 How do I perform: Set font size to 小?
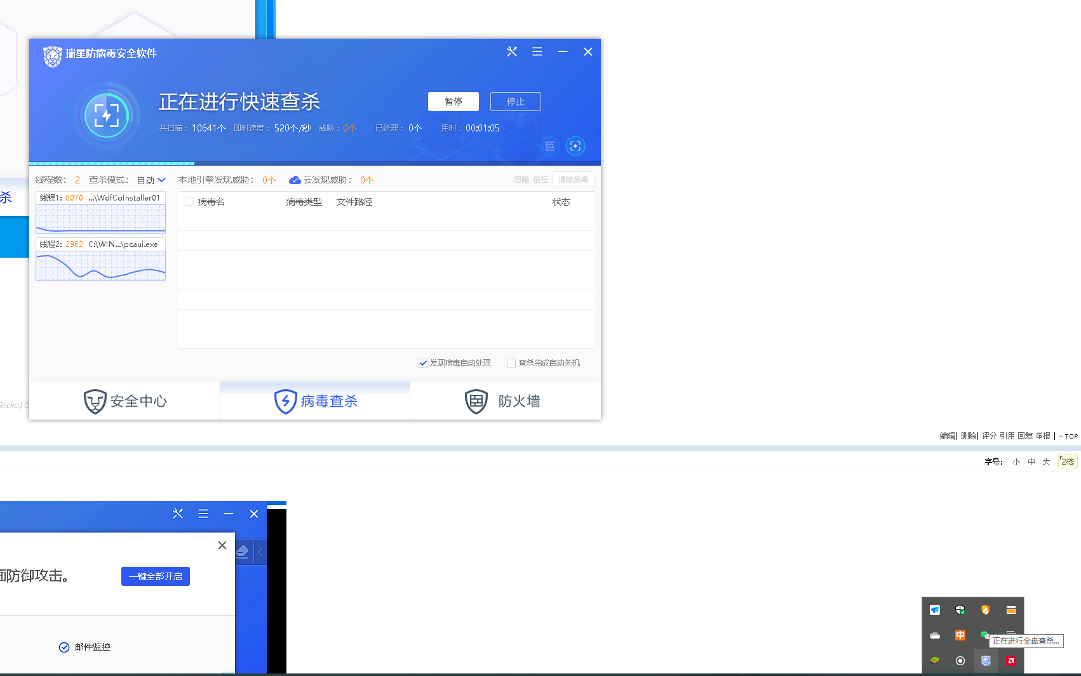[1016, 462]
